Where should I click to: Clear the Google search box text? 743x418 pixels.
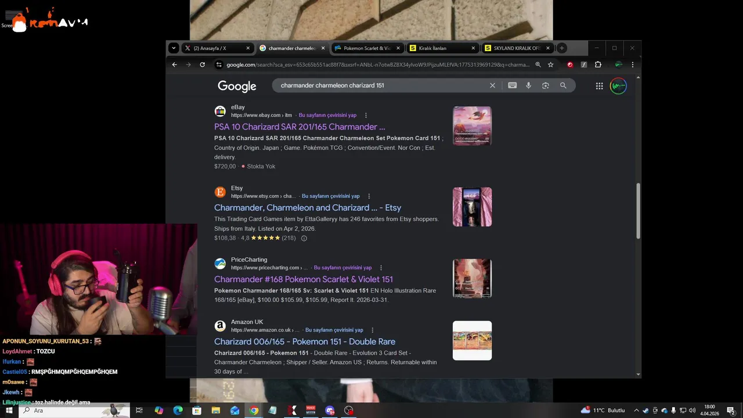pos(492,85)
